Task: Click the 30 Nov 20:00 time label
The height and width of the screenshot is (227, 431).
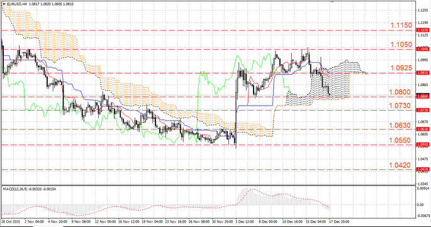Action: pos(223,221)
